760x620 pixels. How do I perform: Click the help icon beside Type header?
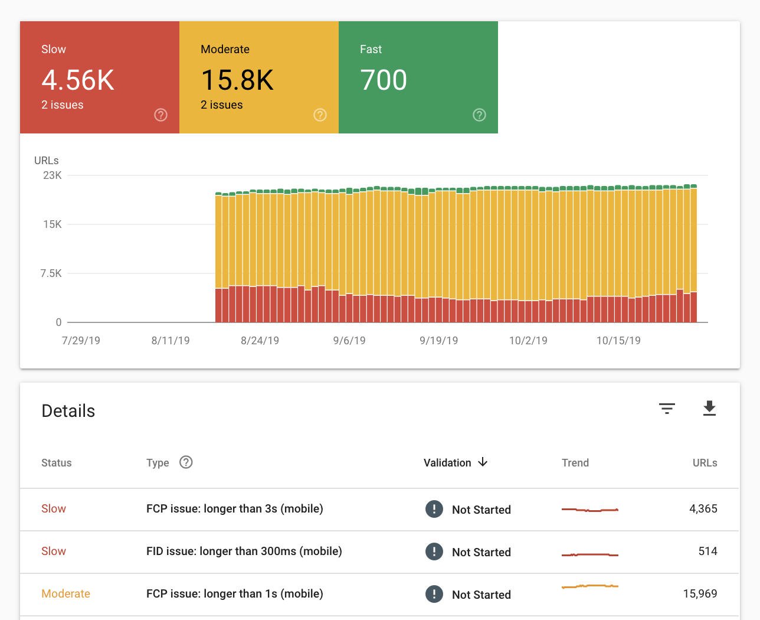click(x=186, y=462)
